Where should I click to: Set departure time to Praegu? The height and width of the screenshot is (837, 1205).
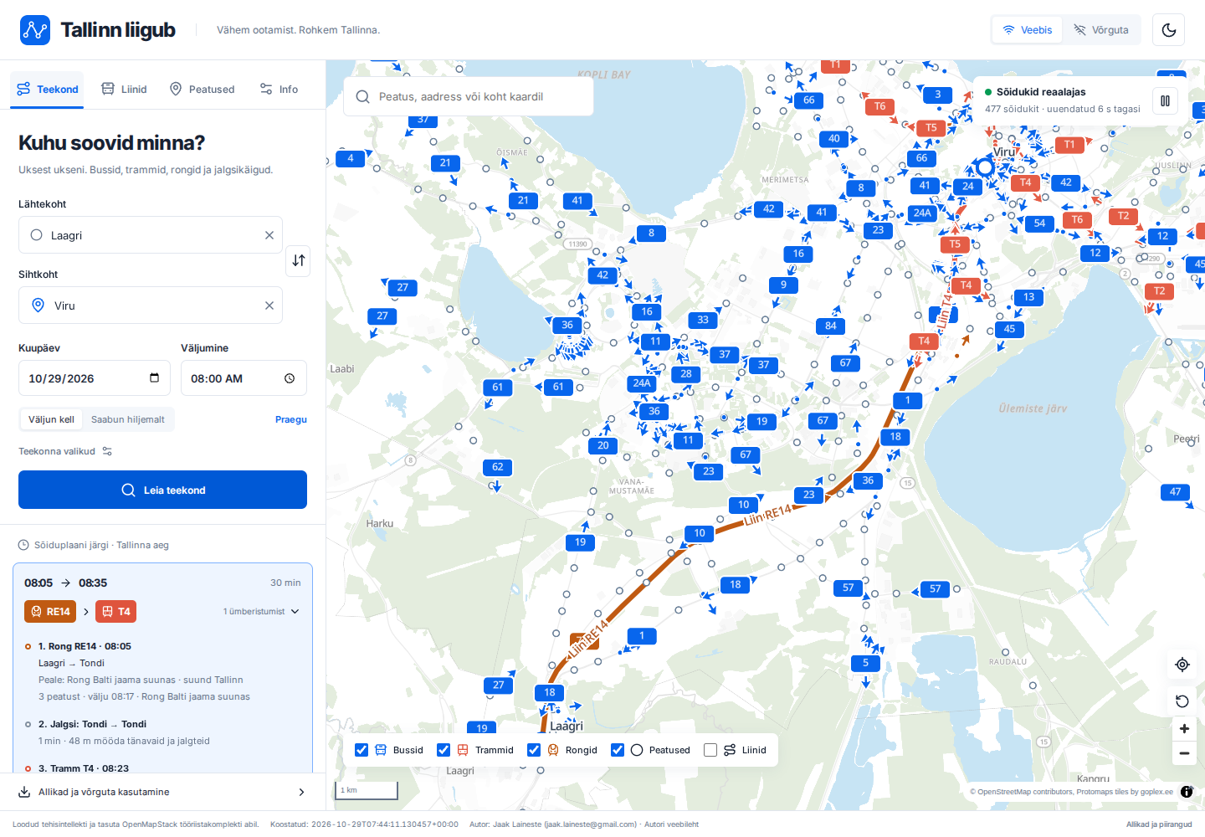(291, 420)
